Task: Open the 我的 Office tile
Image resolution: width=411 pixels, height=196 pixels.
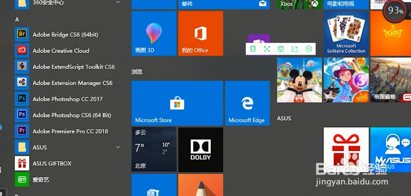Action: coord(201,34)
